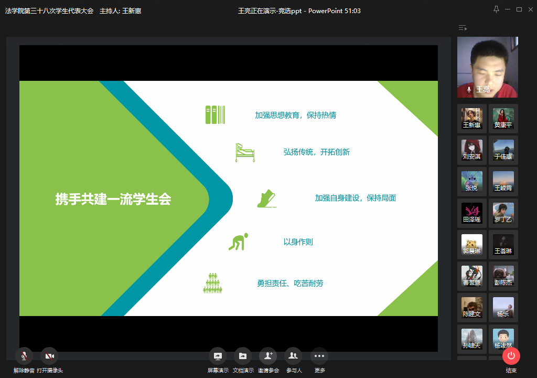This screenshot has height=378, width=537.
Task: Select participant 王嵘冉's avatar
Action: coord(503,182)
